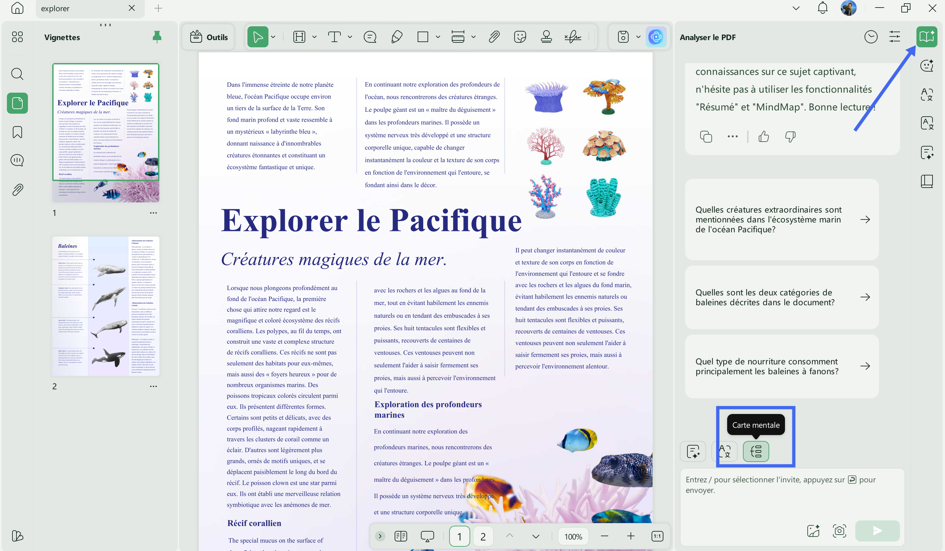Open the Outils menu
The height and width of the screenshot is (551, 945).
tap(209, 37)
